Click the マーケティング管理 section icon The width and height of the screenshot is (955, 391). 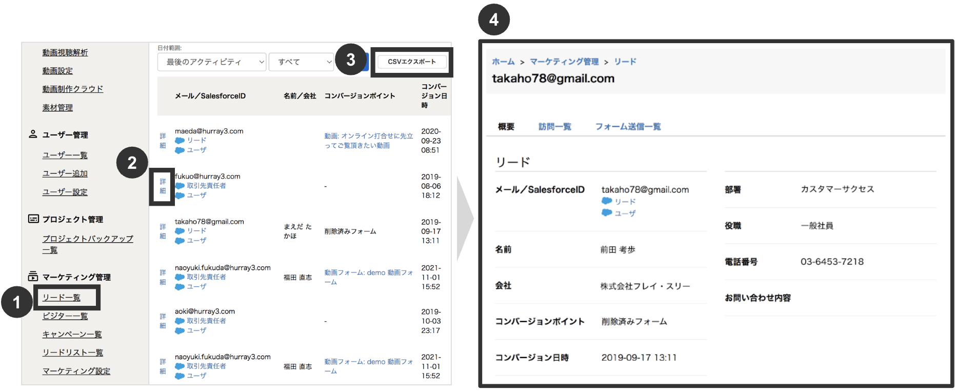click(33, 276)
